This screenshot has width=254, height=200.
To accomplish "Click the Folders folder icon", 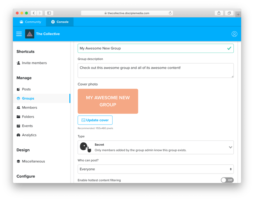I will [x=18, y=117].
